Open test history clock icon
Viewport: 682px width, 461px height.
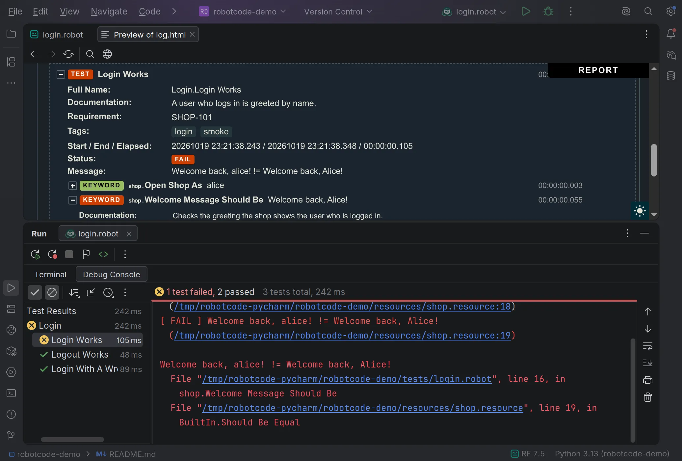[x=108, y=292]
